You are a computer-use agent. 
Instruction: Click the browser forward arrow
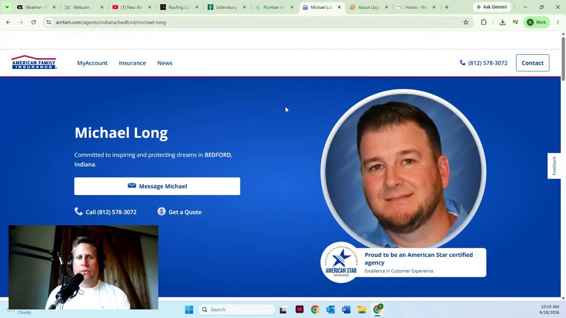pyautogui.click(x=21, y=22)
